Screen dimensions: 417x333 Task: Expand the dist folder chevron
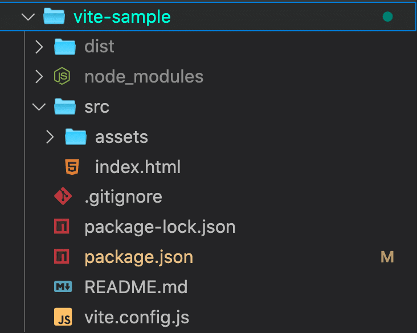coord(39,47)
